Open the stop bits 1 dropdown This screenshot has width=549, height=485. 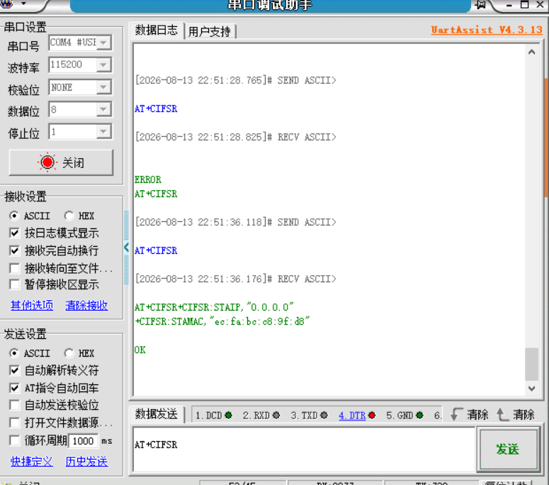pyautogui.click(x=80, y=132)
